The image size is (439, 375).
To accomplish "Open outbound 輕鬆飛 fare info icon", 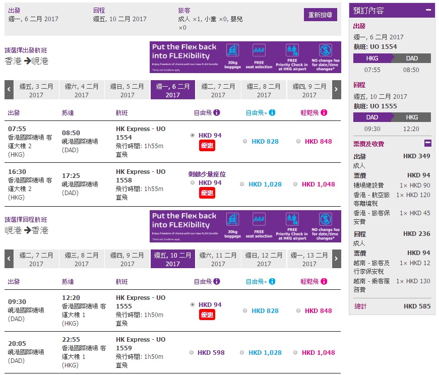I will click(x=324, y=112).
